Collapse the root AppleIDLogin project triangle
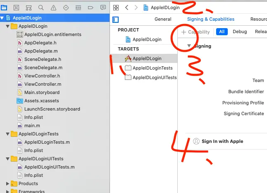This screenshot has width=267, height=193. click(2, 18)
